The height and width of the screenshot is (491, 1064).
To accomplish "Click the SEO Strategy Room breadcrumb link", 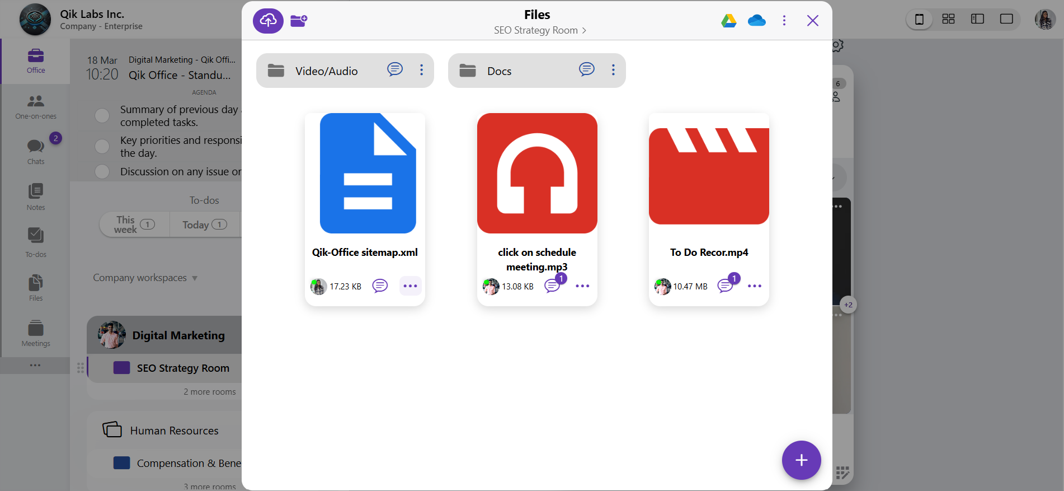I will pyautogui.click(x=539, y=30).
